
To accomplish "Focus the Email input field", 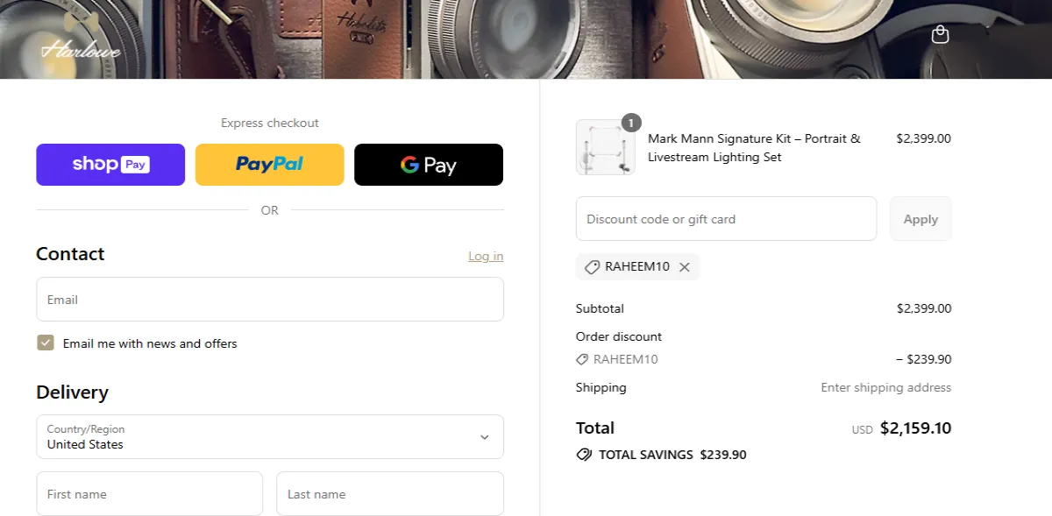I will 270,300.
